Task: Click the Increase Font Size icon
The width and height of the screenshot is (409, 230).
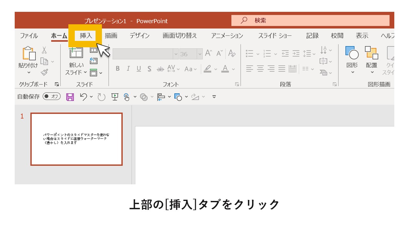Action: pos(208,53)
